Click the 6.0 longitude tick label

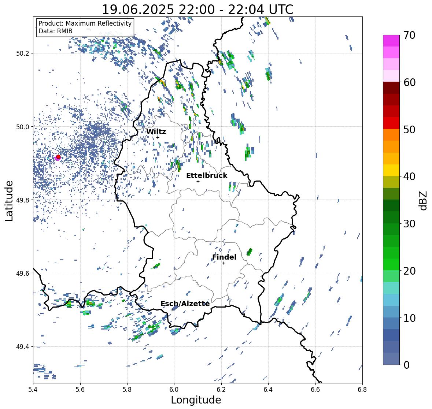[174, 390]
